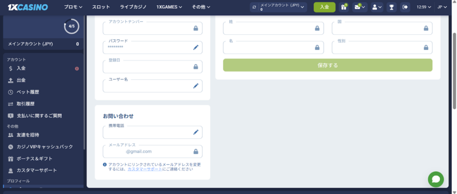Image resolution: width=457 pixels, height=194 pixels.
Task: Expand the プロモ dropdown menu
Action: pos(73,7)
